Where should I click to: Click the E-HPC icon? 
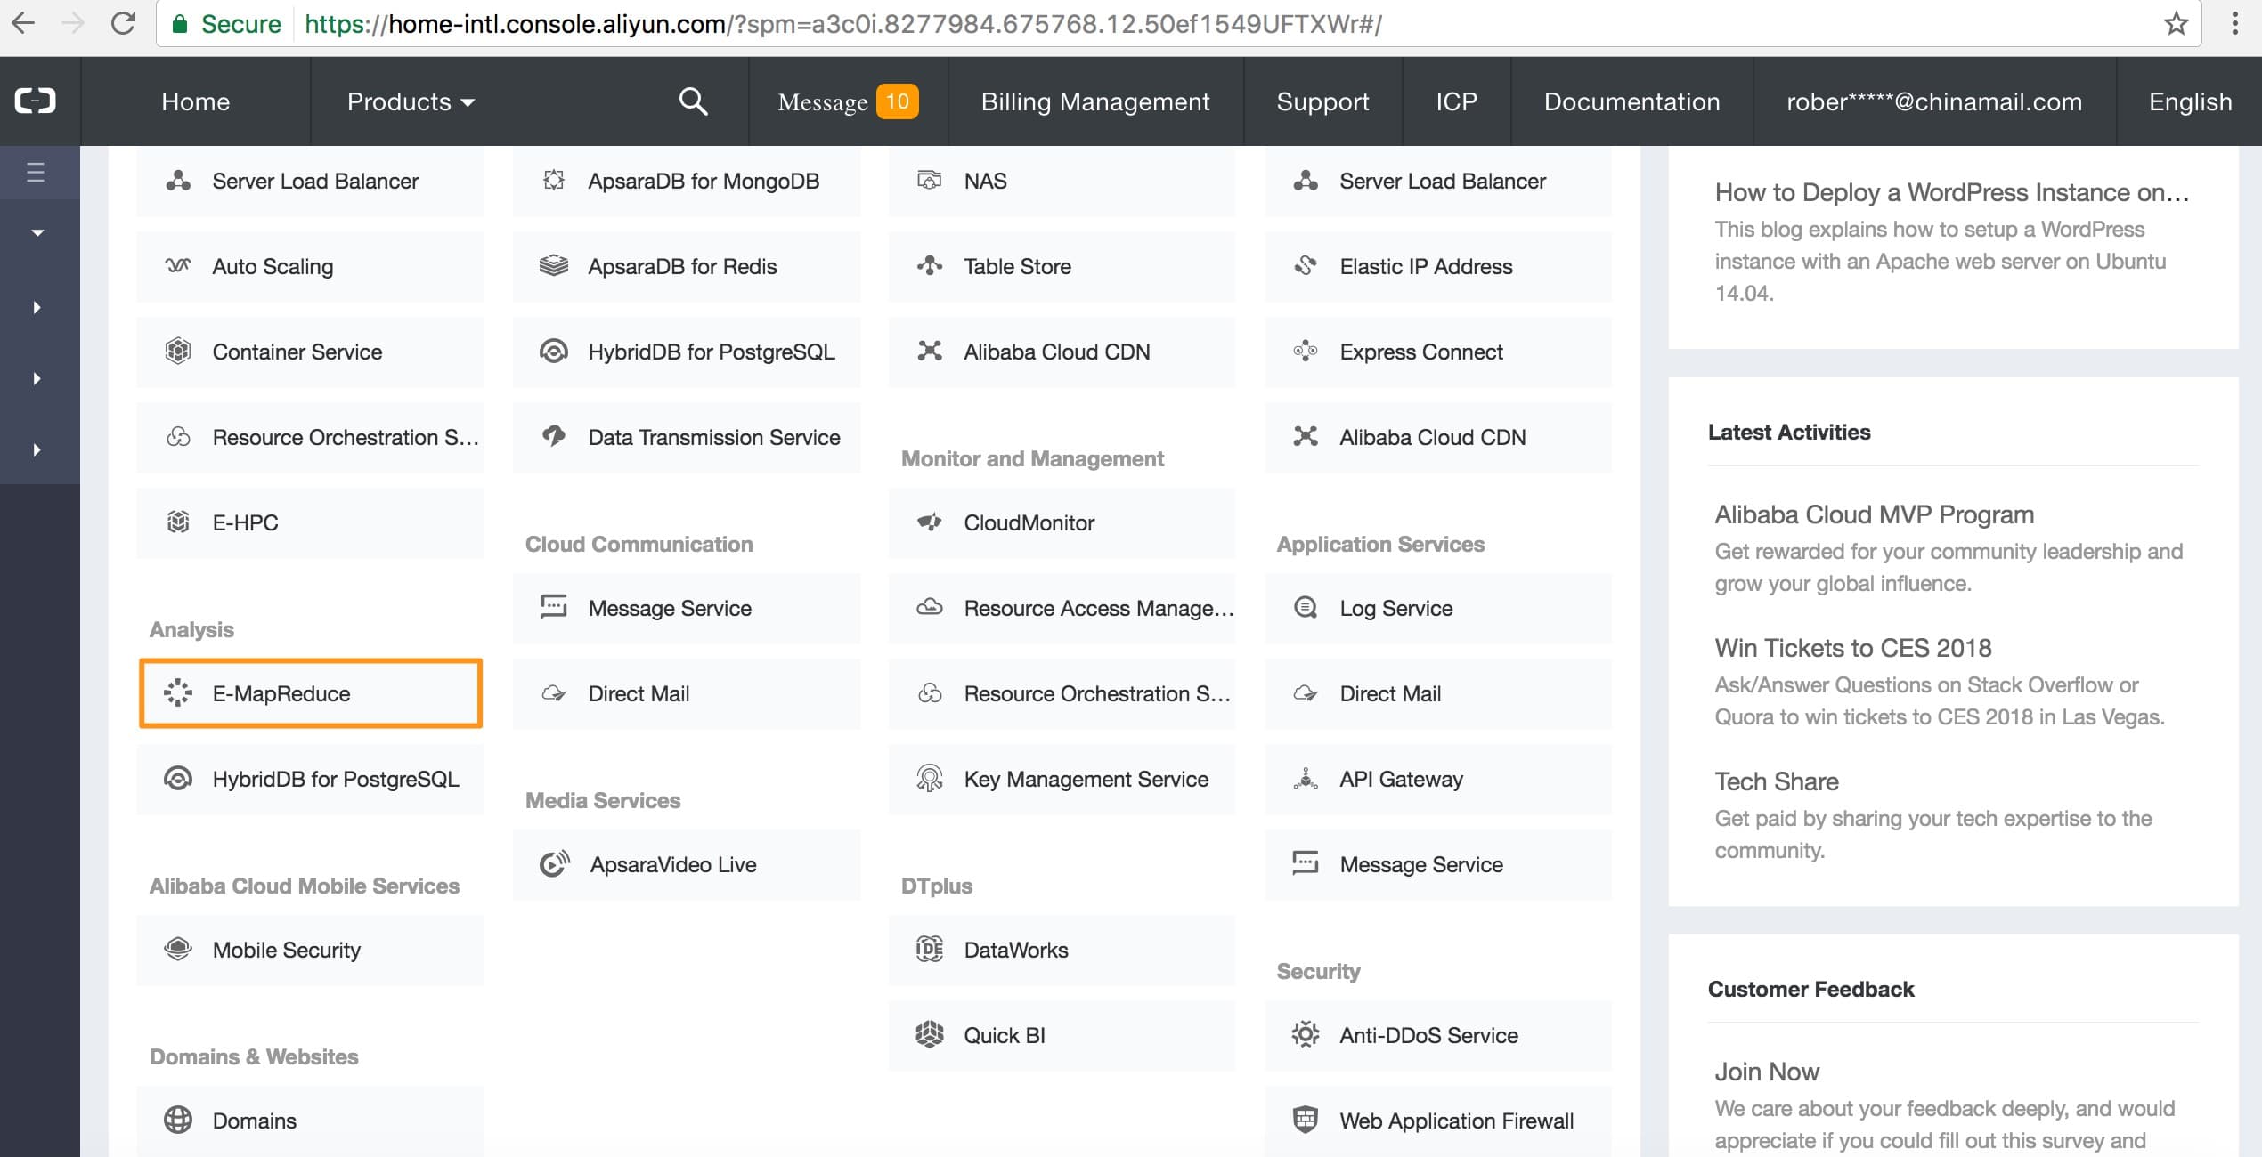[178, 522]
